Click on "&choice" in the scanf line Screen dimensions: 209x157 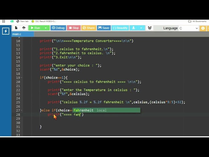pyautogui.click(x=69, y=69)
